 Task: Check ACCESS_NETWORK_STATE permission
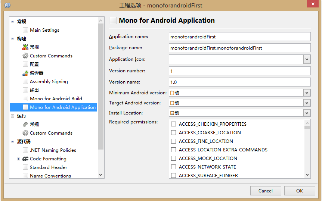(174, 167)
